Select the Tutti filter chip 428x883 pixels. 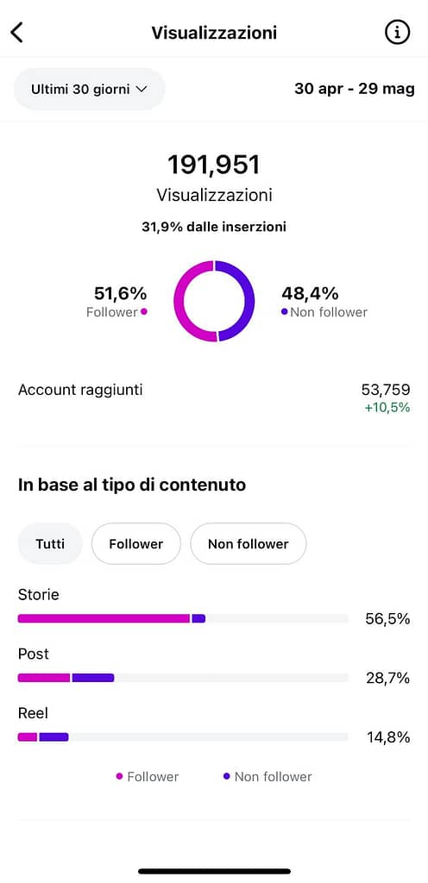point(50,544)
